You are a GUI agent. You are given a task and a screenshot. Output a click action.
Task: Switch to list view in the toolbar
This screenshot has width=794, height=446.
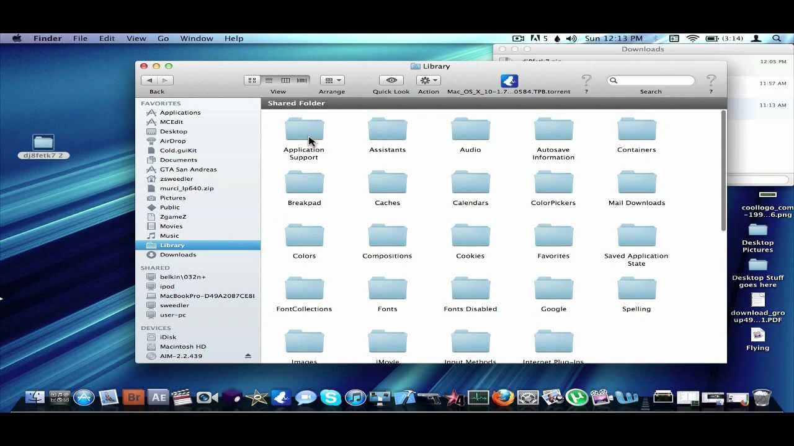coord(269,80)
